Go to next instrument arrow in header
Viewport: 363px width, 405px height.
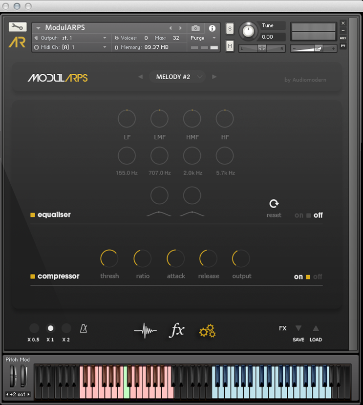click(x=181, y=28)
